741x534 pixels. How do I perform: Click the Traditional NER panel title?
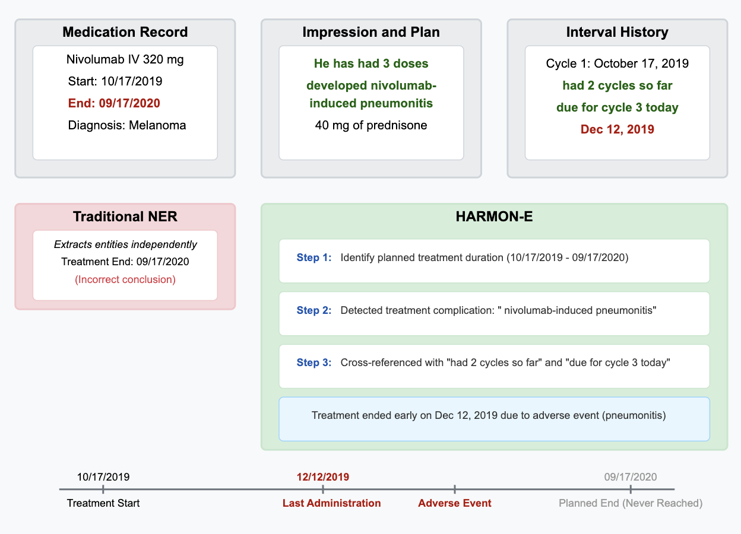125,217
